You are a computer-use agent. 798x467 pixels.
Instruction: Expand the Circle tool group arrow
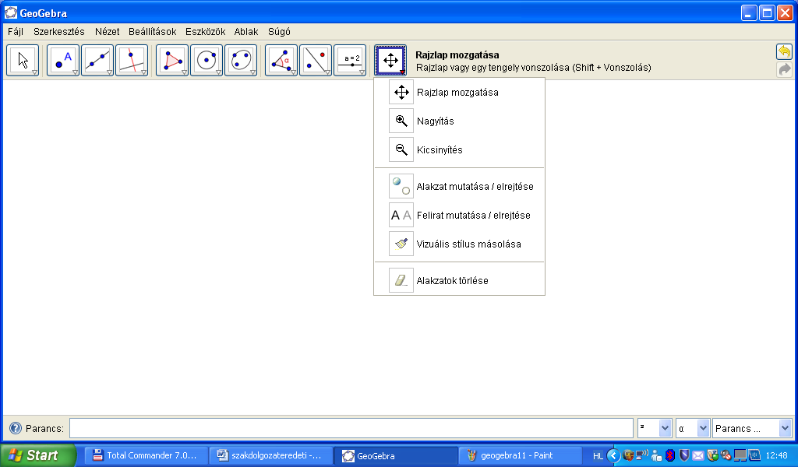pos(219,72)
